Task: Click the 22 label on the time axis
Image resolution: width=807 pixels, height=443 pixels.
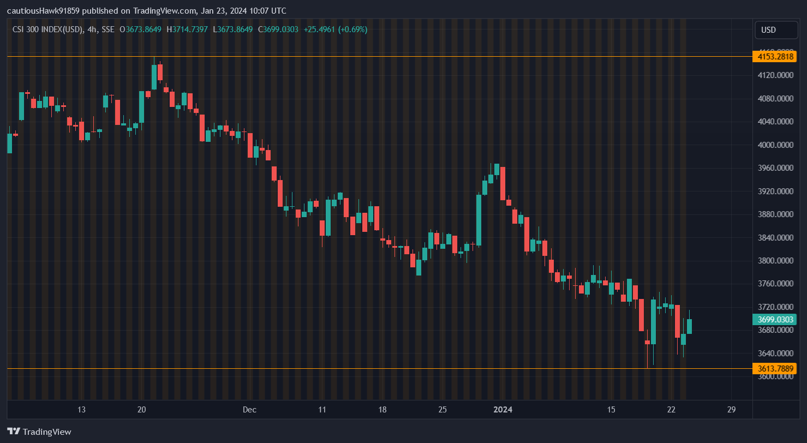Action: (671, 409)
